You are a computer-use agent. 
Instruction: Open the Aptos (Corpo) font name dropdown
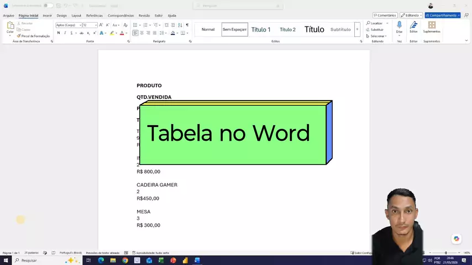coord(80,25)
